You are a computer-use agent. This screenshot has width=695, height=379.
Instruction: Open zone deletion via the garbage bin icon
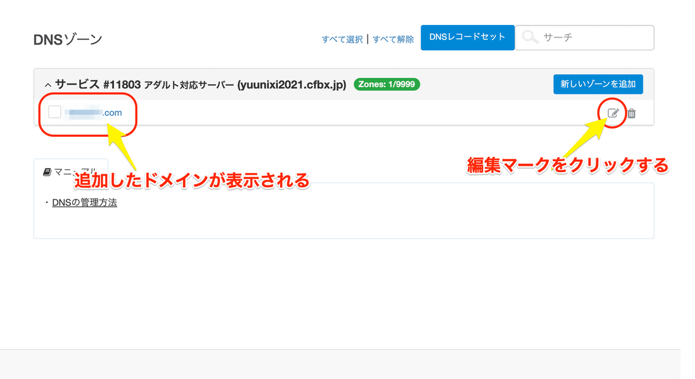coord(631,114)
